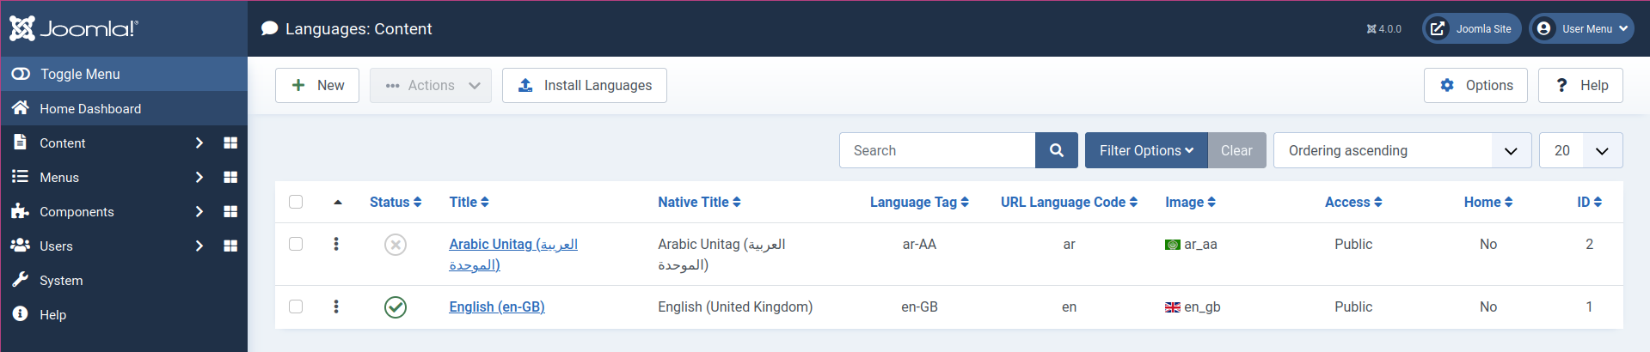Open the System menu item

click(61, 280)
